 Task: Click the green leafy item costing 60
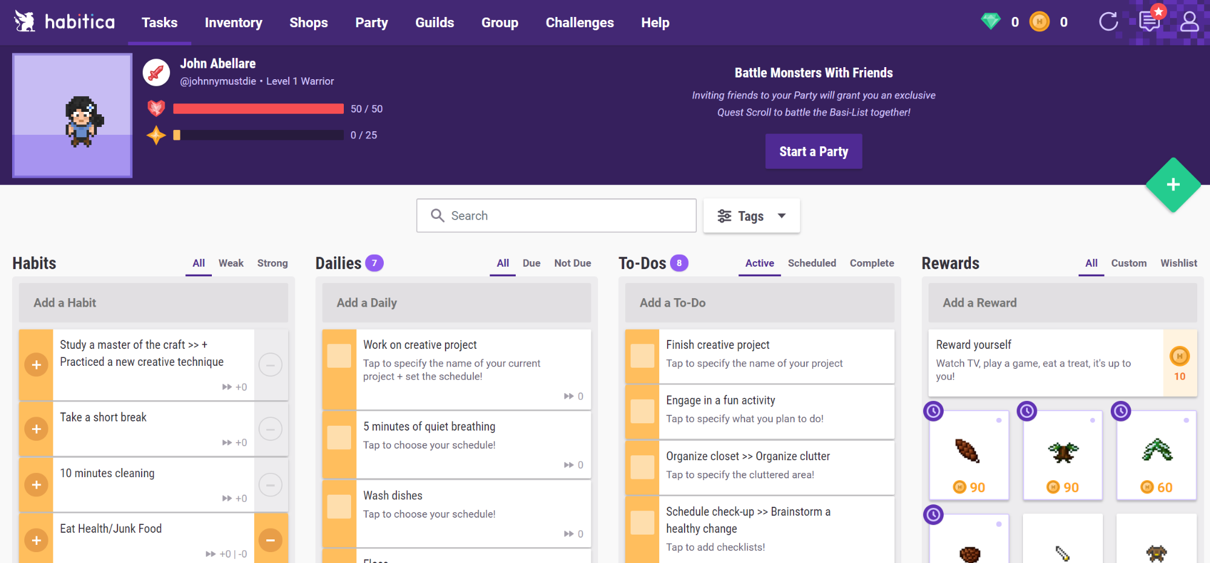point(1157,455)
